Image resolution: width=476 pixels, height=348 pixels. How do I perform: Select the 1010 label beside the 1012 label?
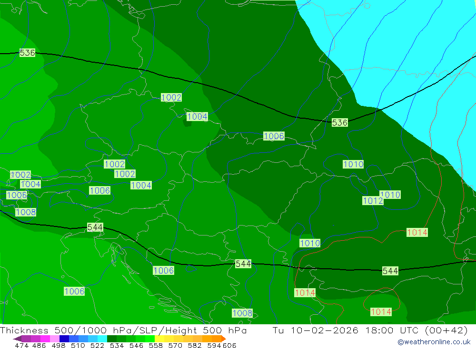[x=390, y=195]
